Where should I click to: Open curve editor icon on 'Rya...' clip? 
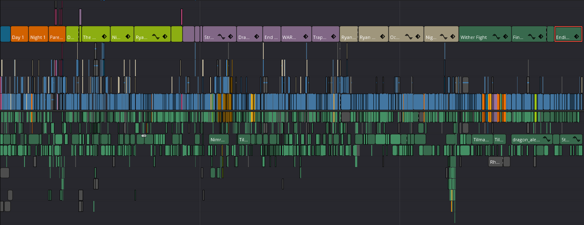[x=156, y=37]
